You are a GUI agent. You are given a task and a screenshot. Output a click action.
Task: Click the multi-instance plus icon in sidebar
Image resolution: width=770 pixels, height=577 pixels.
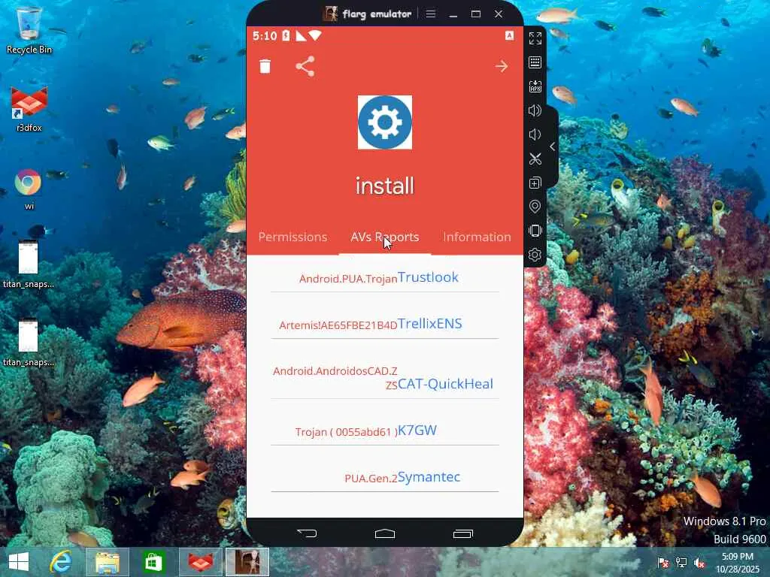535,183
